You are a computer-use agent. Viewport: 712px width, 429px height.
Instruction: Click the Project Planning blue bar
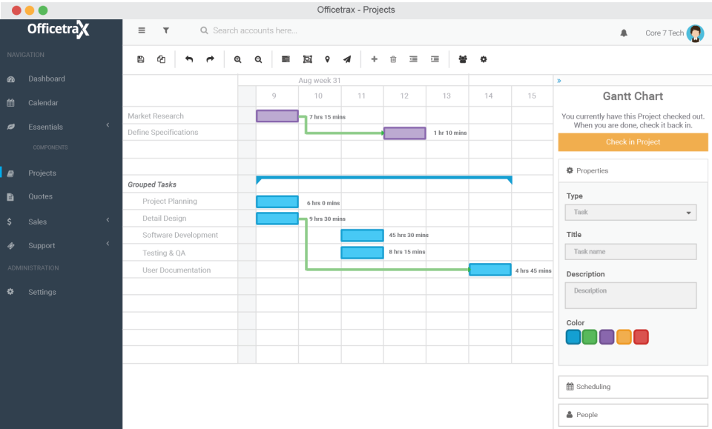pos(277,202)
